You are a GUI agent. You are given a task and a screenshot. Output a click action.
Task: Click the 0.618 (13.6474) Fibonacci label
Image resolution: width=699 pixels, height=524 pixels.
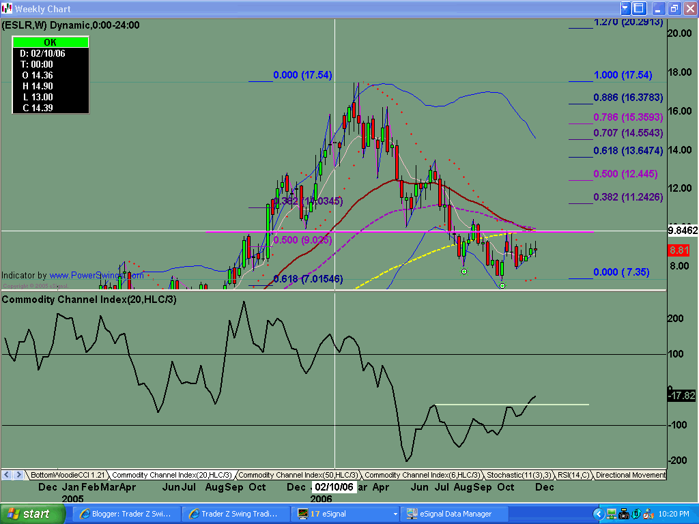click(628, 151)
